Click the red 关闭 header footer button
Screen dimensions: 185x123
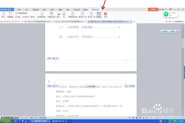105,15
